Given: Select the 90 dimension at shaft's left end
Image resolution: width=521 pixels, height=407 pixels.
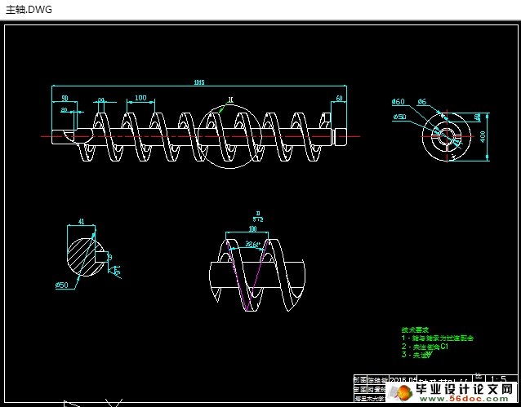Looking at the screenshot, I should [65, 98].
